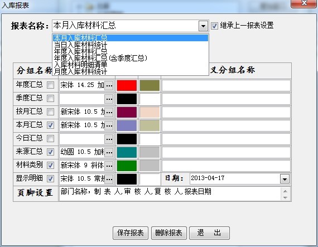Enable the 年度汇总 checkbox
318x247 pixels.
pyautogui.click(x=50, y=85)
